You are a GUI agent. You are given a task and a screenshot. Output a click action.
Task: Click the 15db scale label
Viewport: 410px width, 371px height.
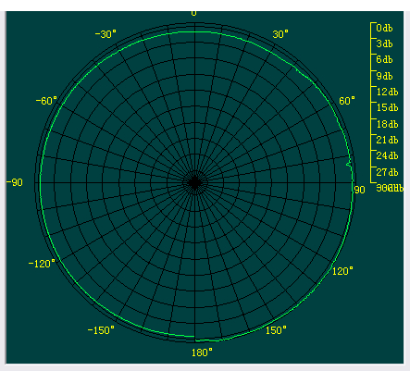(387, 107)
